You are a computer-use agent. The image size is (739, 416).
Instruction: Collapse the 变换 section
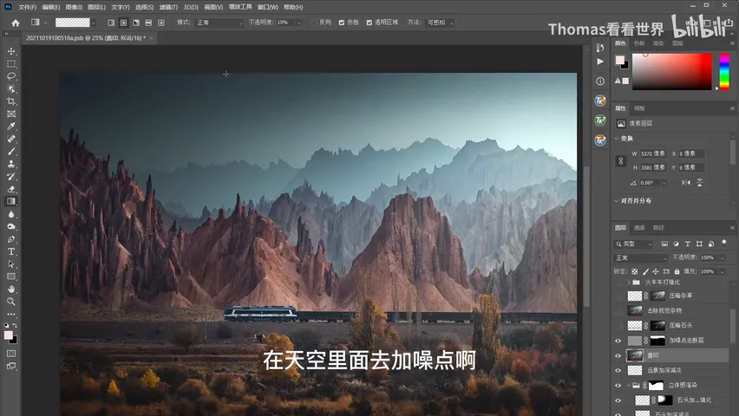click(617, 139)
